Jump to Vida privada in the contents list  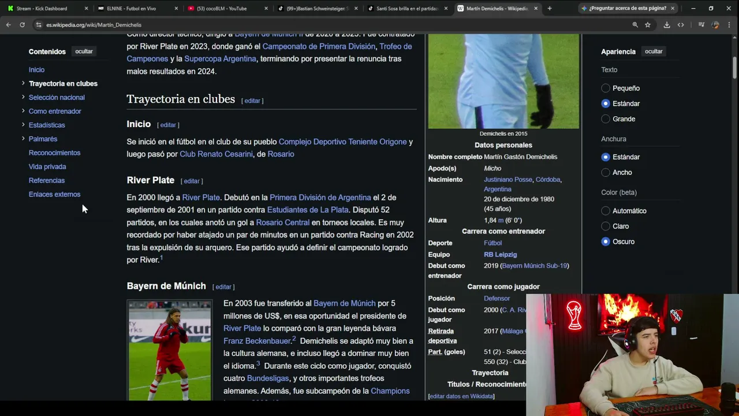coord(47,167)
